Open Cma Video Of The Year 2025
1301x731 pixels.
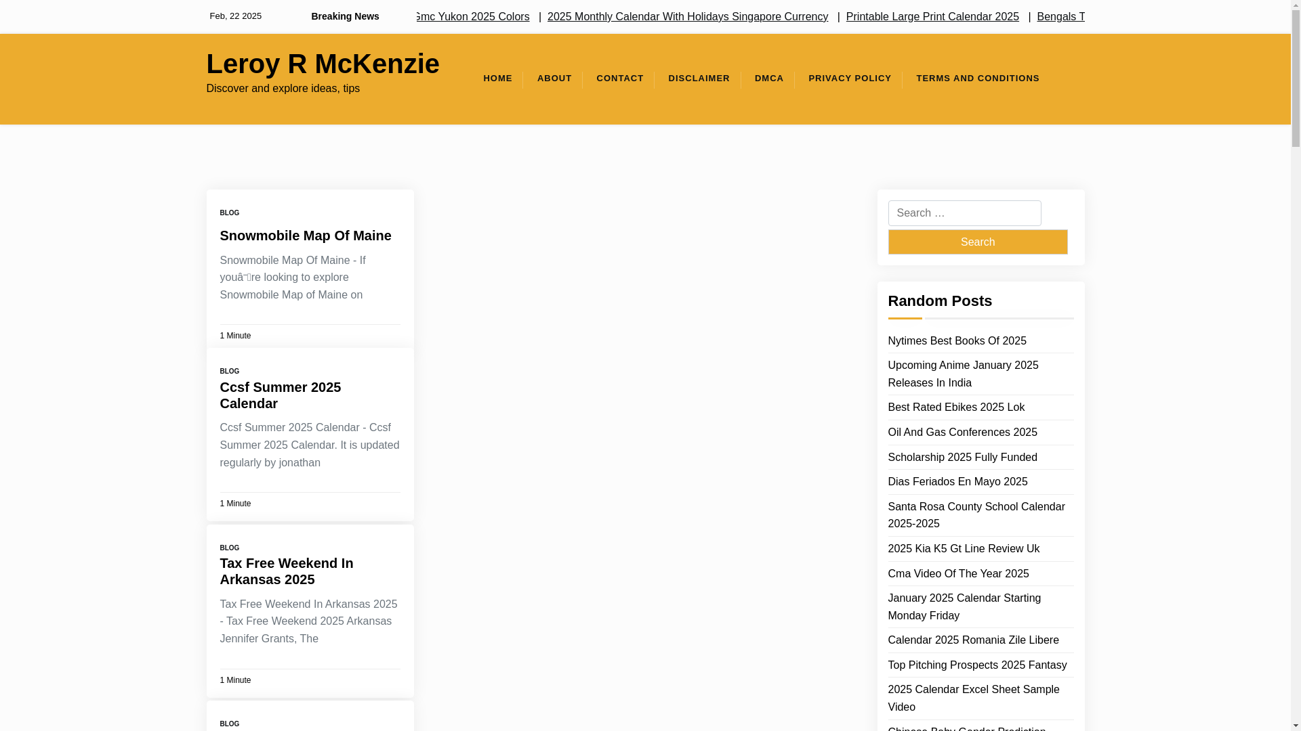tap(958, 574)
